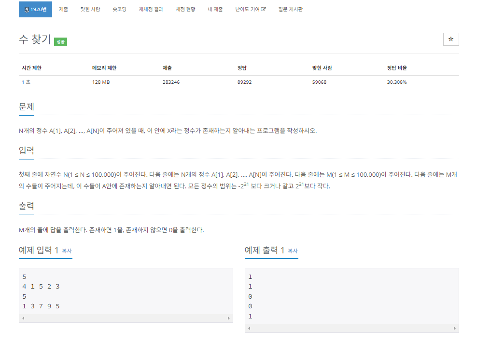The height and width of the screenshot is (343, 477).
Task: Open the 질문 게시판 tab
Action: 290,10
